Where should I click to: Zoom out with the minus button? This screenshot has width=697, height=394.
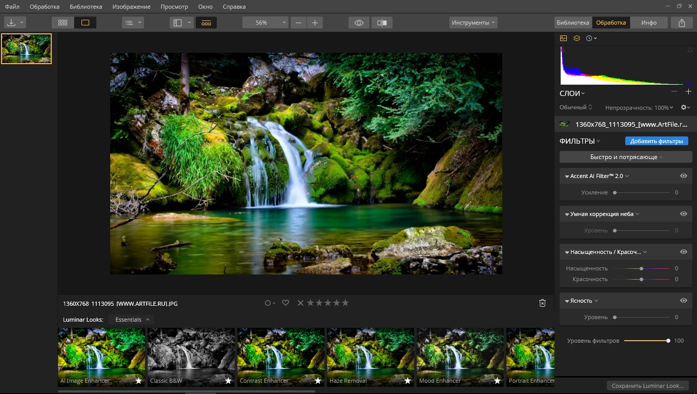coord(298,23)
